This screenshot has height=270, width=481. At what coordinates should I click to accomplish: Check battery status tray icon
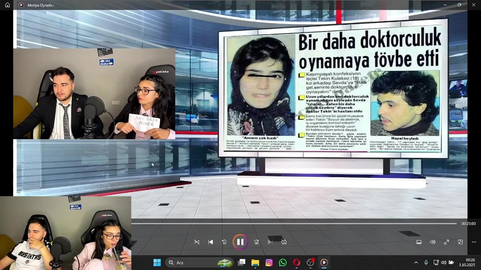451,262
